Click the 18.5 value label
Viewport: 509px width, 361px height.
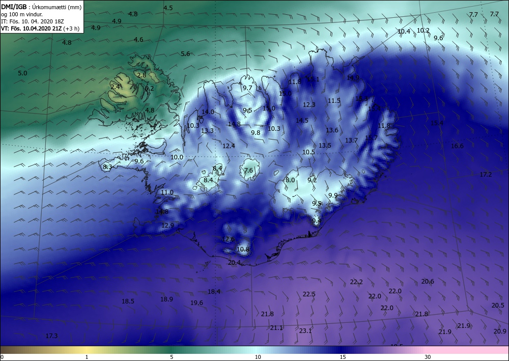coord(128,301)
